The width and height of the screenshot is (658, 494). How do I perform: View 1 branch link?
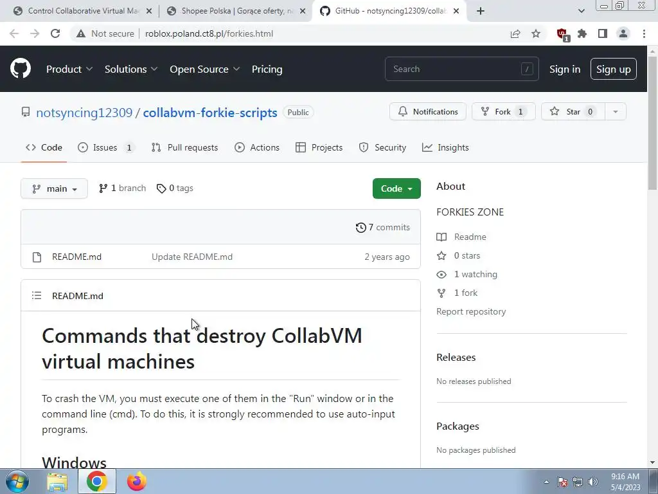122,188
